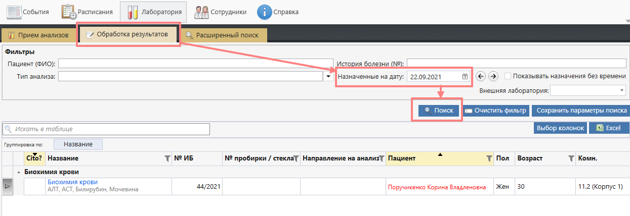Click the calendar icon in the date field

click(465, 77)
